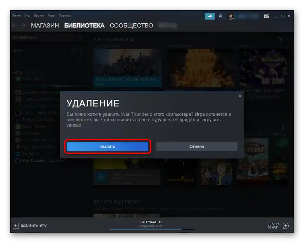Screen dimensions: 304x243
Task: Collapse the ВСЕ category in library
Action: coord(17,72)
